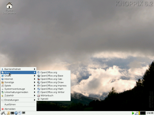Viewport: 154px width, 115px height.
Task: Open the Internet menu category
Action: tap(18, 79)
